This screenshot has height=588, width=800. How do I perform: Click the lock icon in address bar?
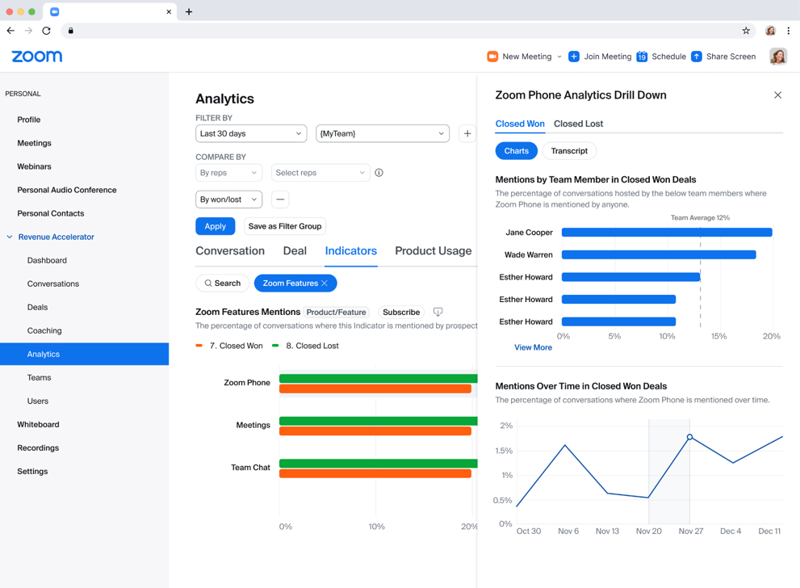[71, 31]
